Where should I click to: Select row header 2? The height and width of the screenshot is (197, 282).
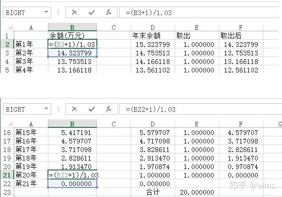tap(7, 45)
